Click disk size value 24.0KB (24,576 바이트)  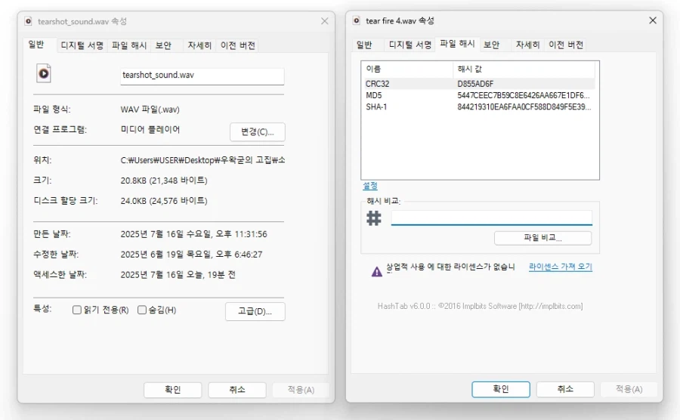tap(164, 201)
